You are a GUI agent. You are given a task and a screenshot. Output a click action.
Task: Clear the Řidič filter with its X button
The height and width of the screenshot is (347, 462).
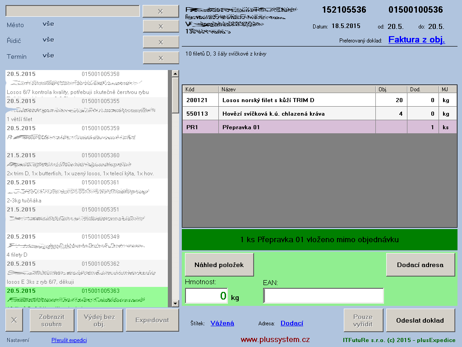pyautogui.click(x=161, y=42)
